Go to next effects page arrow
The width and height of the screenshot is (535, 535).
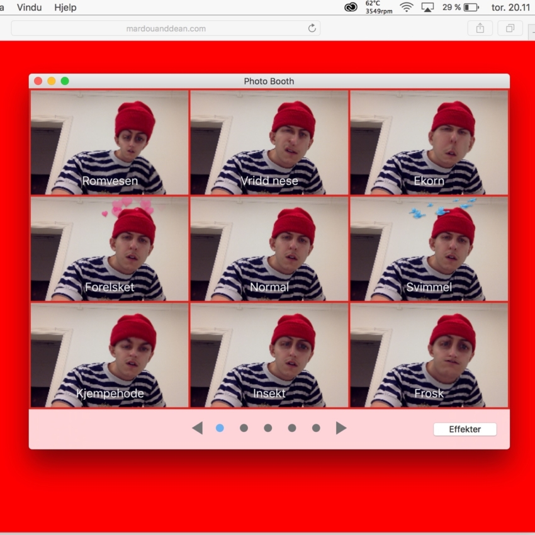tap(341, 428)
